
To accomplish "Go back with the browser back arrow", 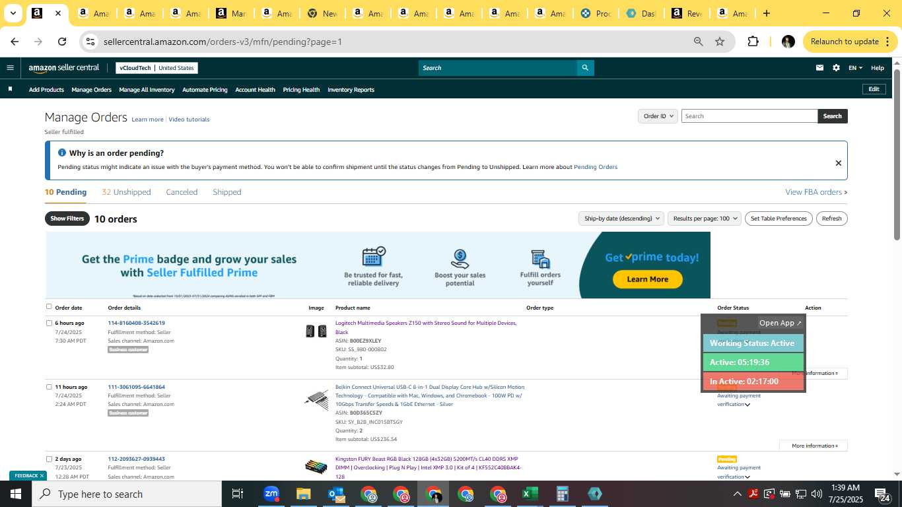I will pos(15,42).
